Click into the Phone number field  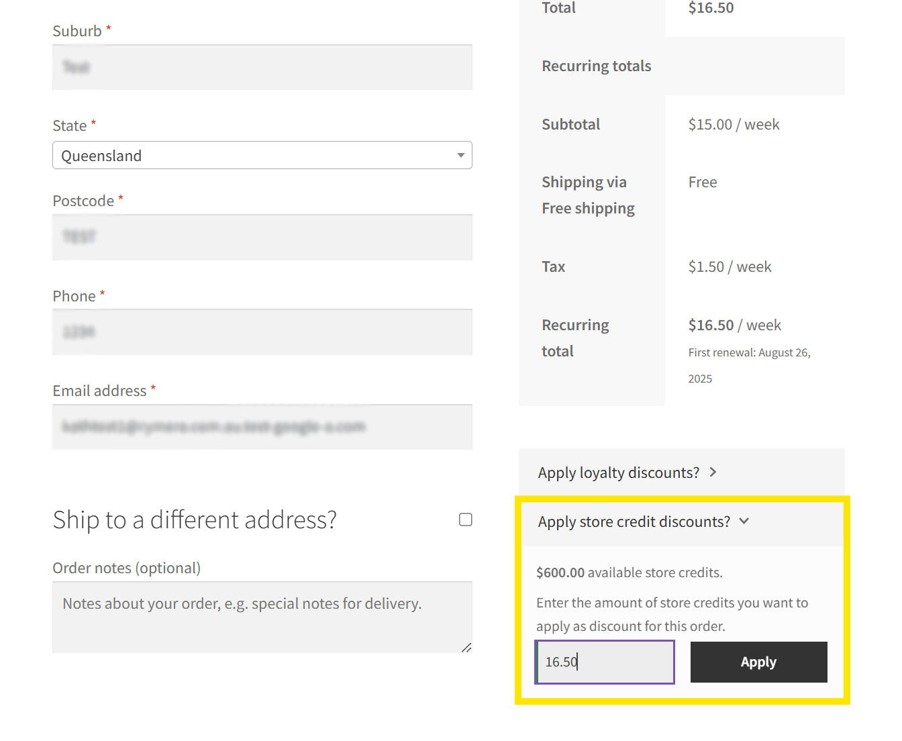262,332
